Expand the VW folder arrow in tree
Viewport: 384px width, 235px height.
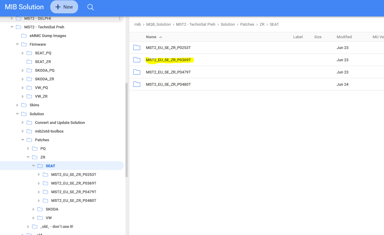click(34, 218)
